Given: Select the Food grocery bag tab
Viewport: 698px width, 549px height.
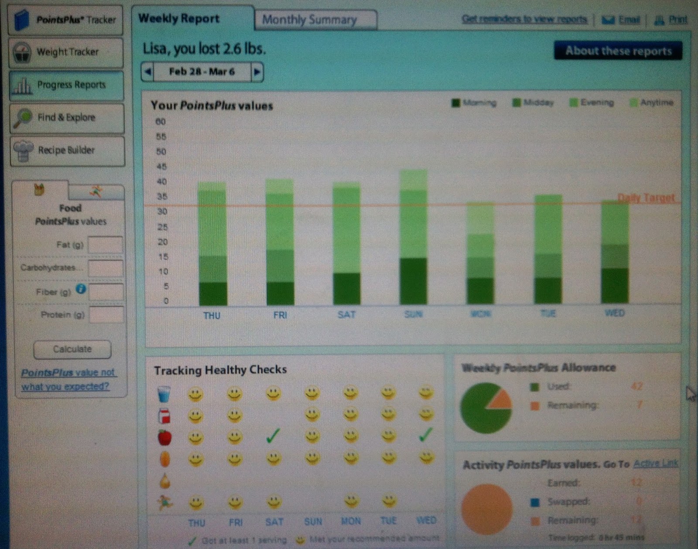Looking at the screenshot, I should (x=39, y=190).
